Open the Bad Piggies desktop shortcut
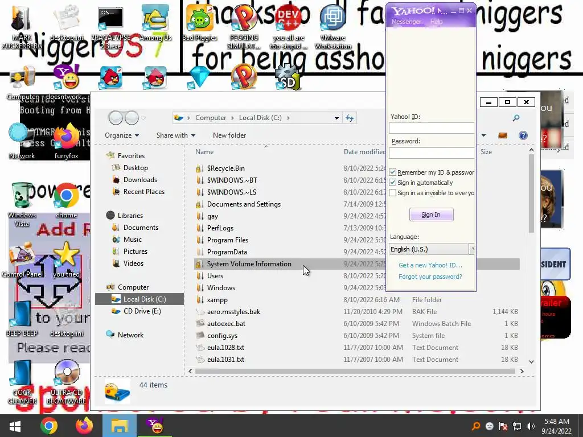 click(200, 23)
